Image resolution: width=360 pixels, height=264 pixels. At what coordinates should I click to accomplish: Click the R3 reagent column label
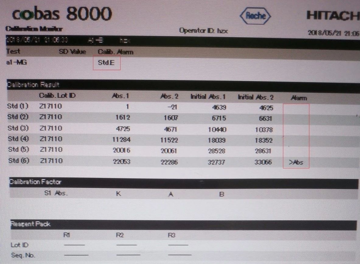pos(172,235)
